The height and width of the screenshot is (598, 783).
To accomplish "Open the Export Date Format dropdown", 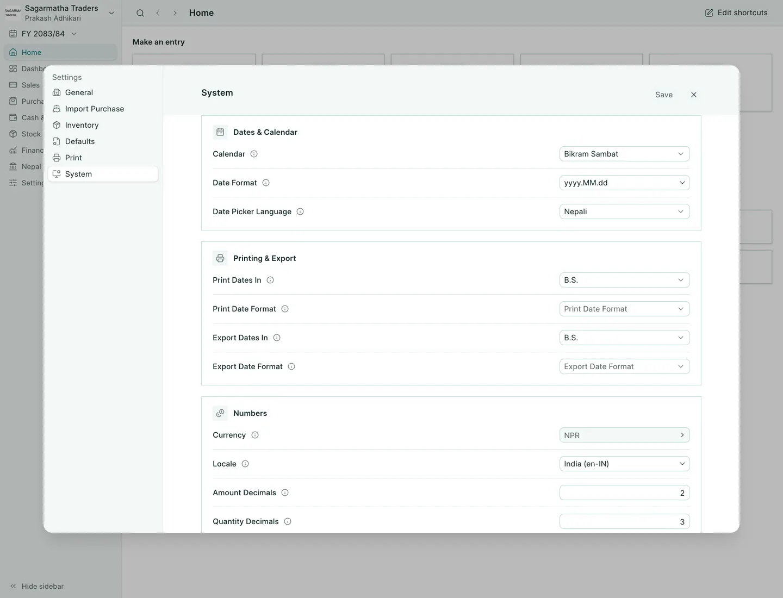I will pos(624,366).
